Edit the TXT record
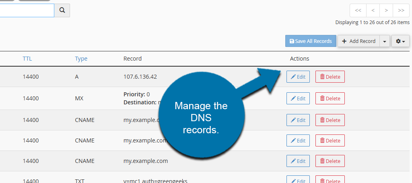 pyautogui.click(x=298, y=180)
